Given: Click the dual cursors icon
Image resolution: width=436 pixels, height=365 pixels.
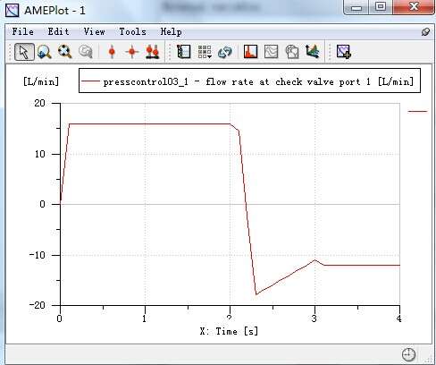Looking at the screenshot, I should (153, 52).
